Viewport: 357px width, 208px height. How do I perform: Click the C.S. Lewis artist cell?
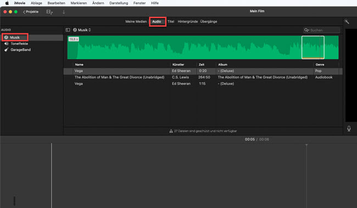(x=180, y=77)
